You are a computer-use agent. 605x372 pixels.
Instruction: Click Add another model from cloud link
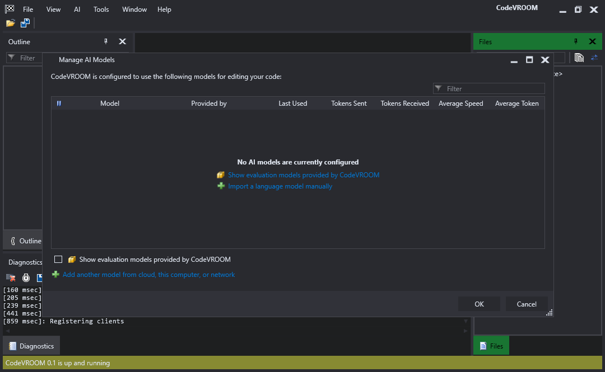(x=148, y=275)
